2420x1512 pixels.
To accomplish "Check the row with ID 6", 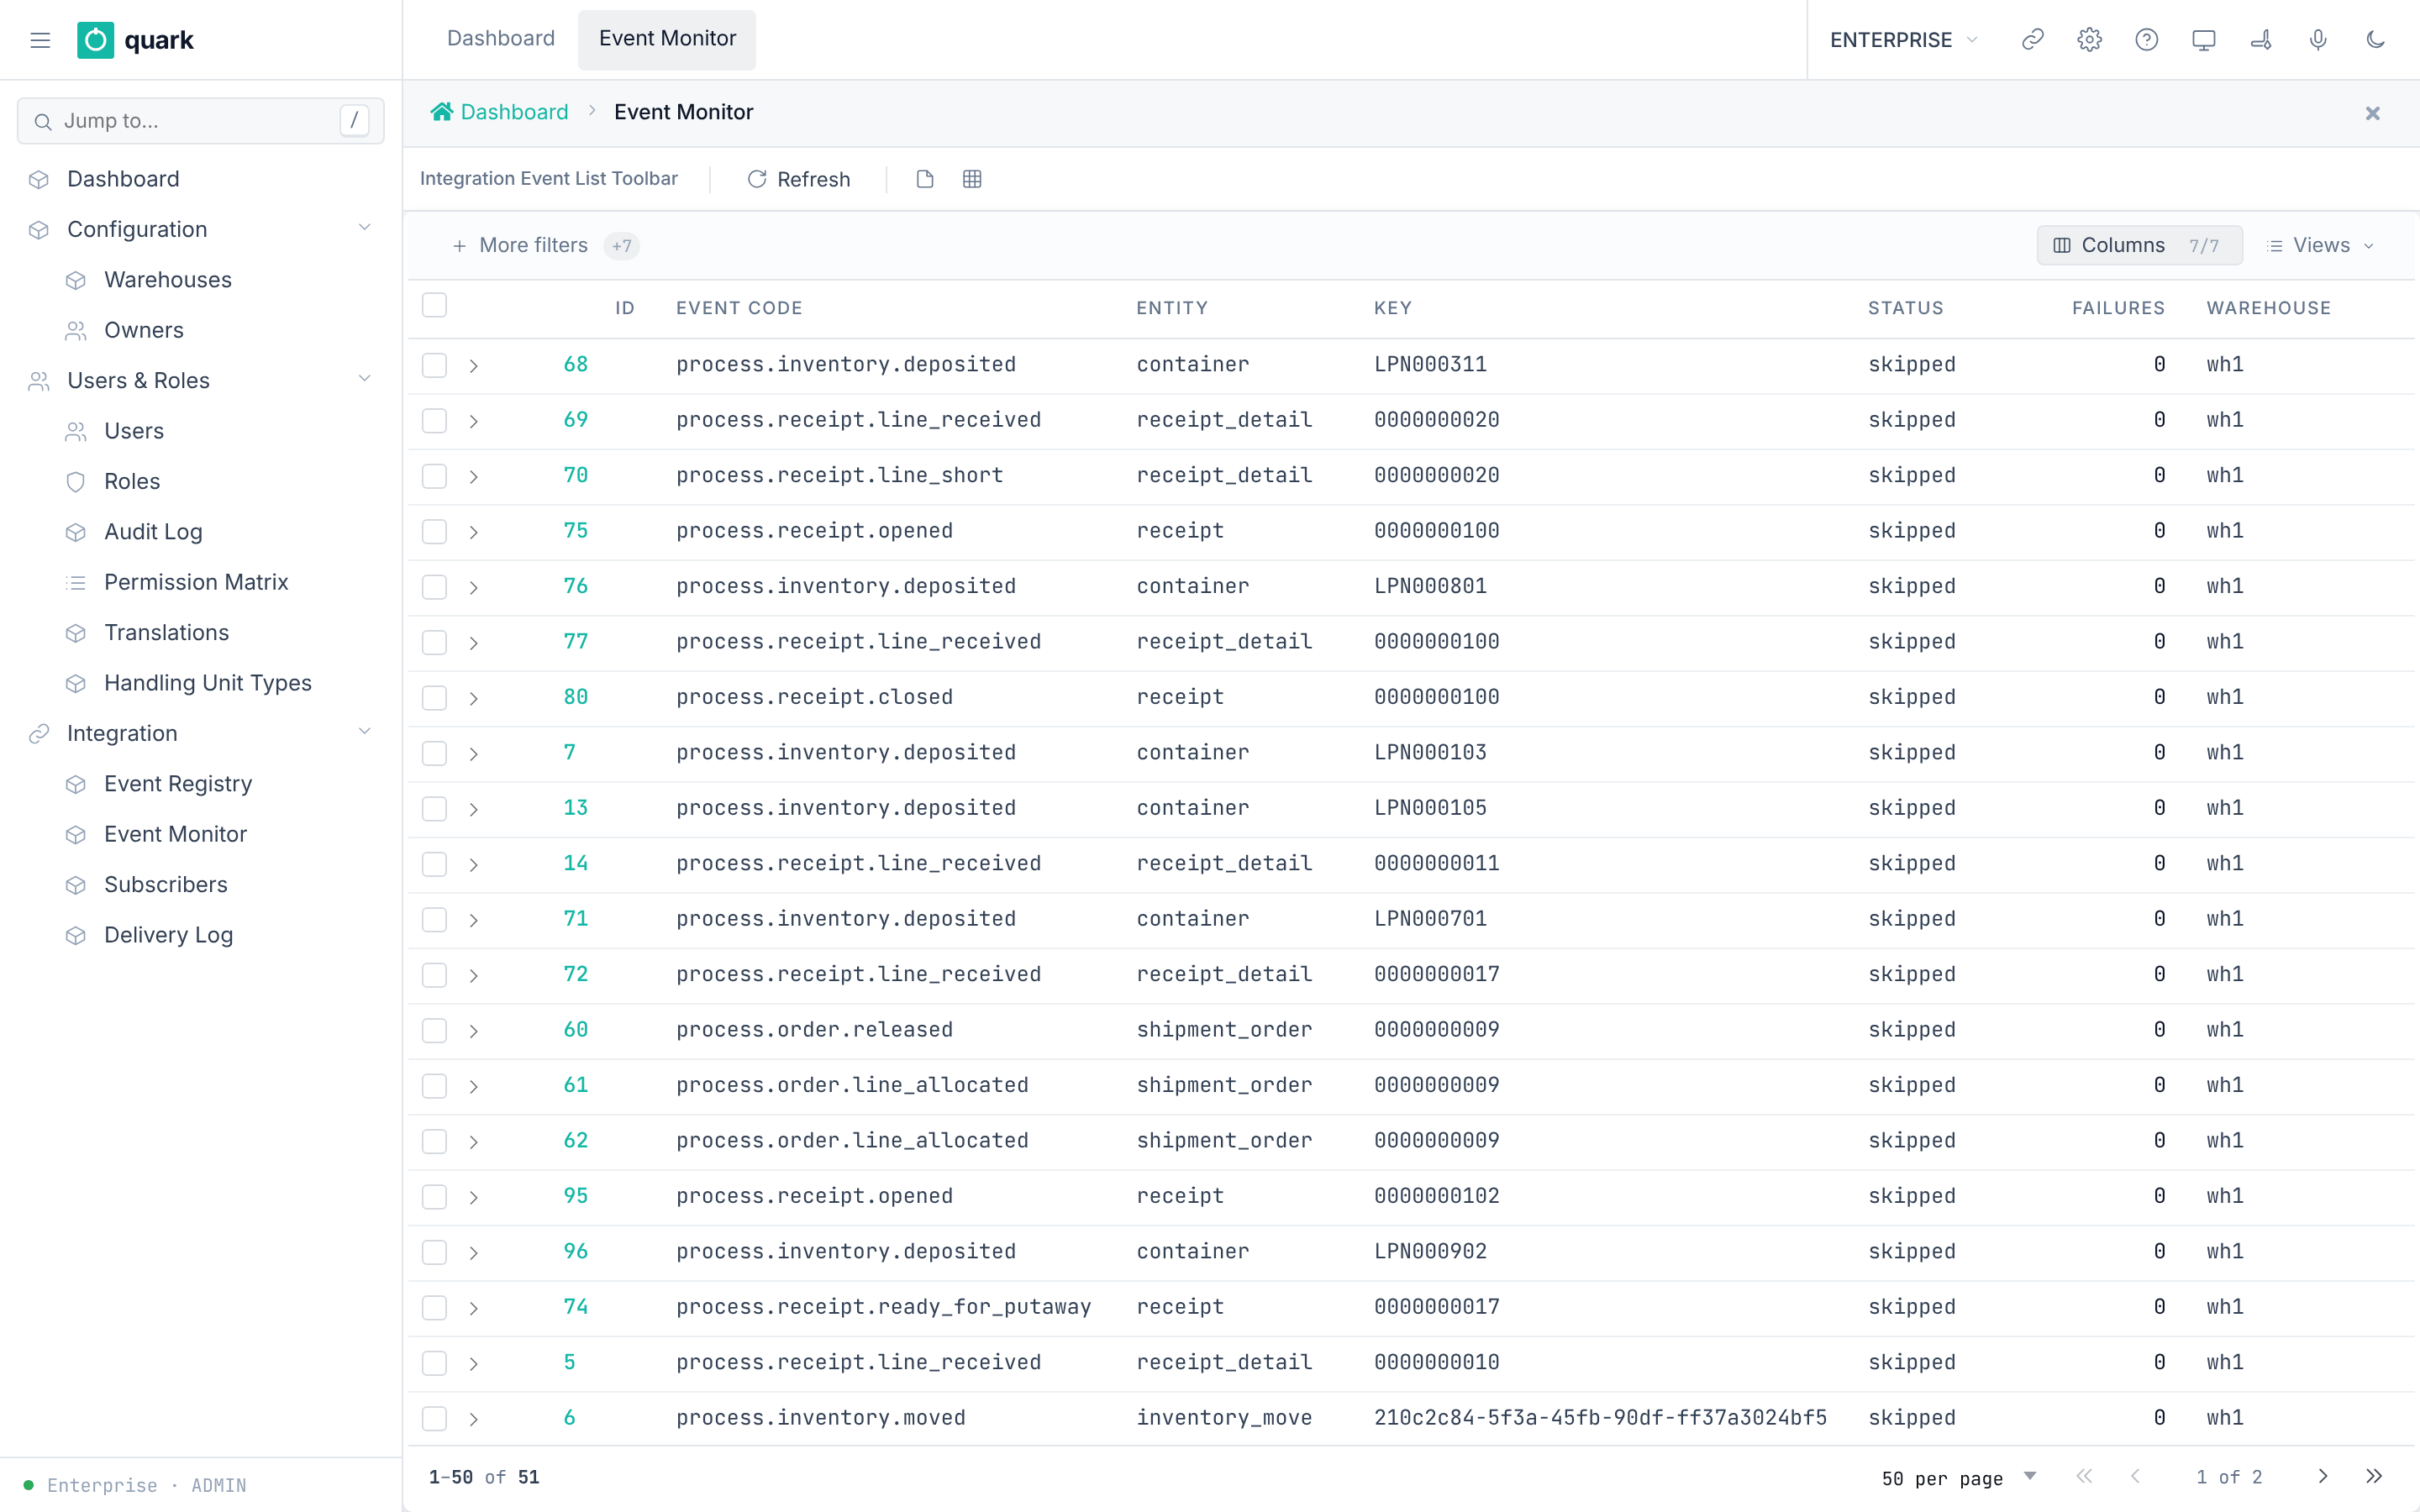I will pos(434,1418).
